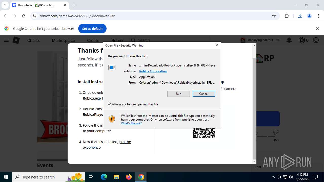Launch Microsoft Edge from taskbar
This screenshot has width=324, height=182.
tap(104, 177)
